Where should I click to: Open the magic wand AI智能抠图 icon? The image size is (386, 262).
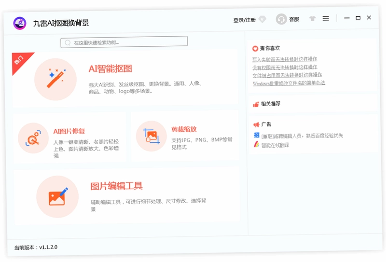(x=55, y=79)
